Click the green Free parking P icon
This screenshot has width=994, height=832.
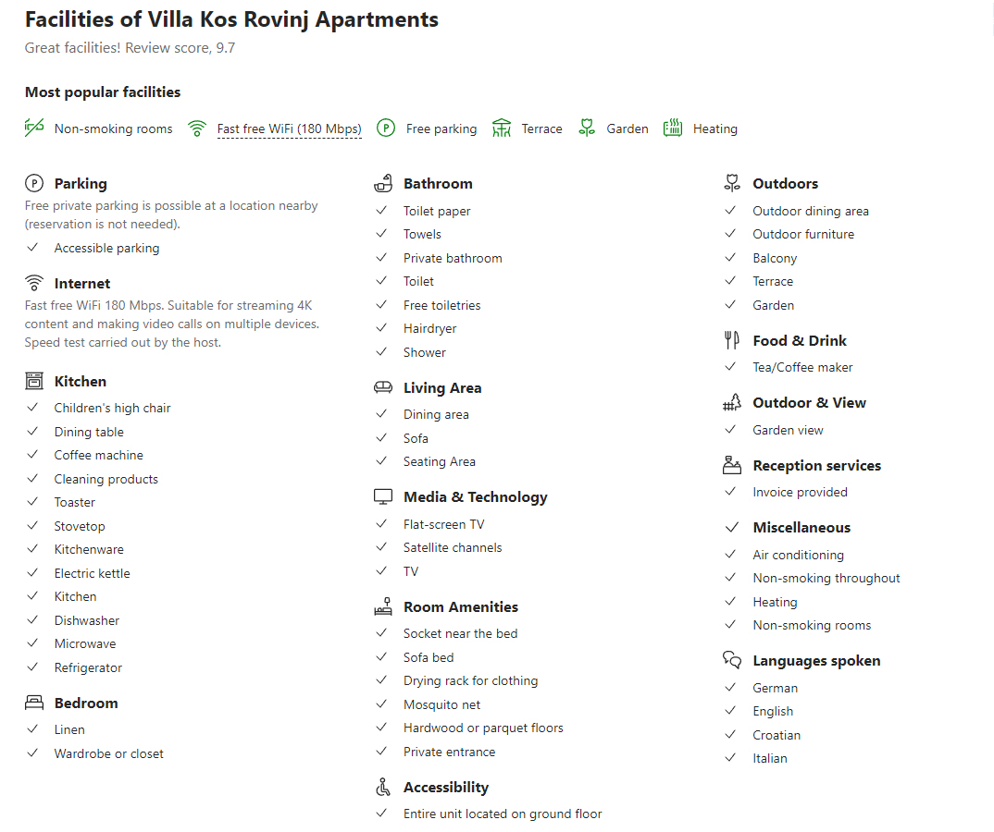[x=386, y=128]
